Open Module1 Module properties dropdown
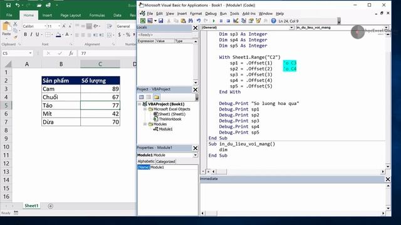 click(195, 155)
